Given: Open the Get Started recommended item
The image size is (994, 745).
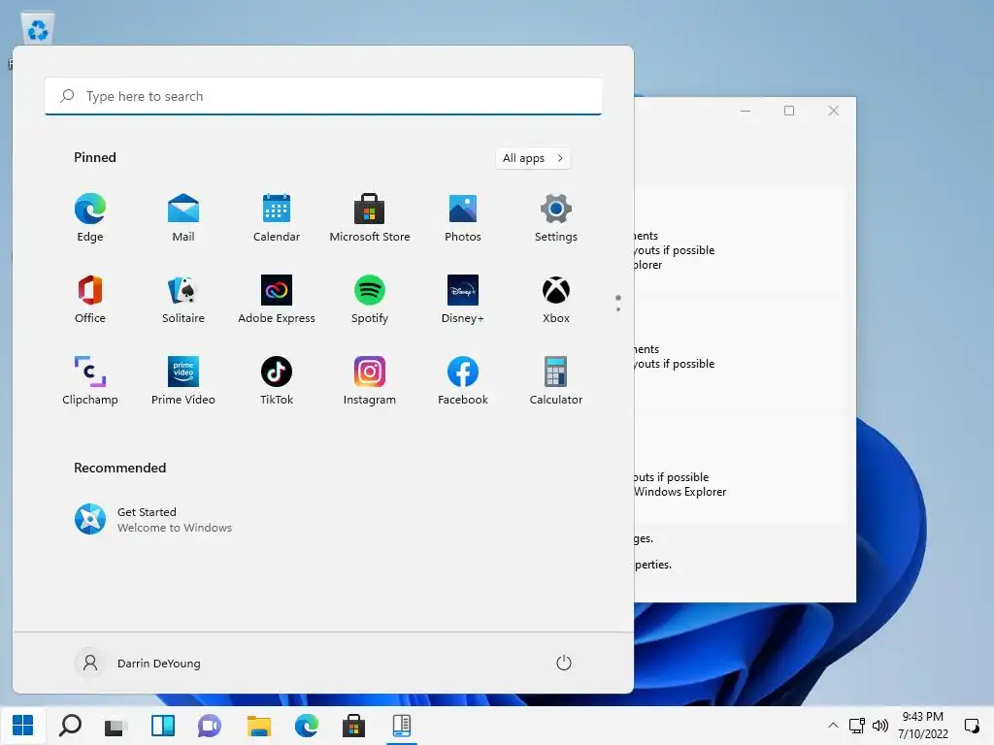Looking at the screenshot, I should pos(153,520).
